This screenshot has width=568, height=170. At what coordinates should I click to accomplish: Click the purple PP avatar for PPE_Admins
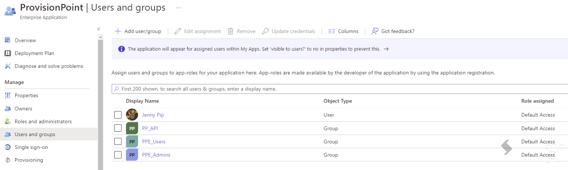[132, 155]
